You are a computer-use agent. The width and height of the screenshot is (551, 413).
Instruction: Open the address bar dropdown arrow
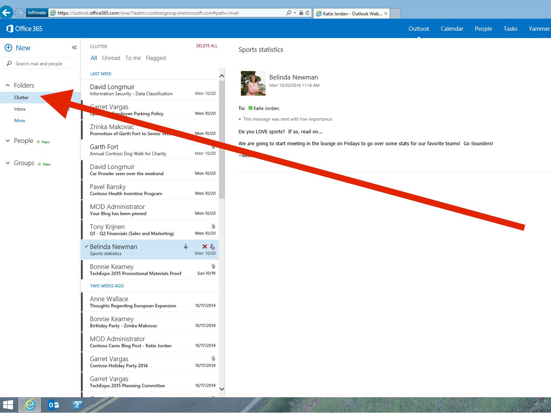coord(295,13)
